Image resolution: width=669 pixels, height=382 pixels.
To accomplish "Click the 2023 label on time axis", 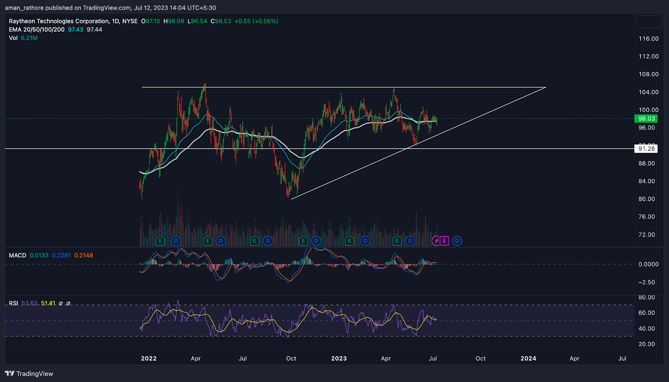I will pyautogui.click(x=339, y=358).
